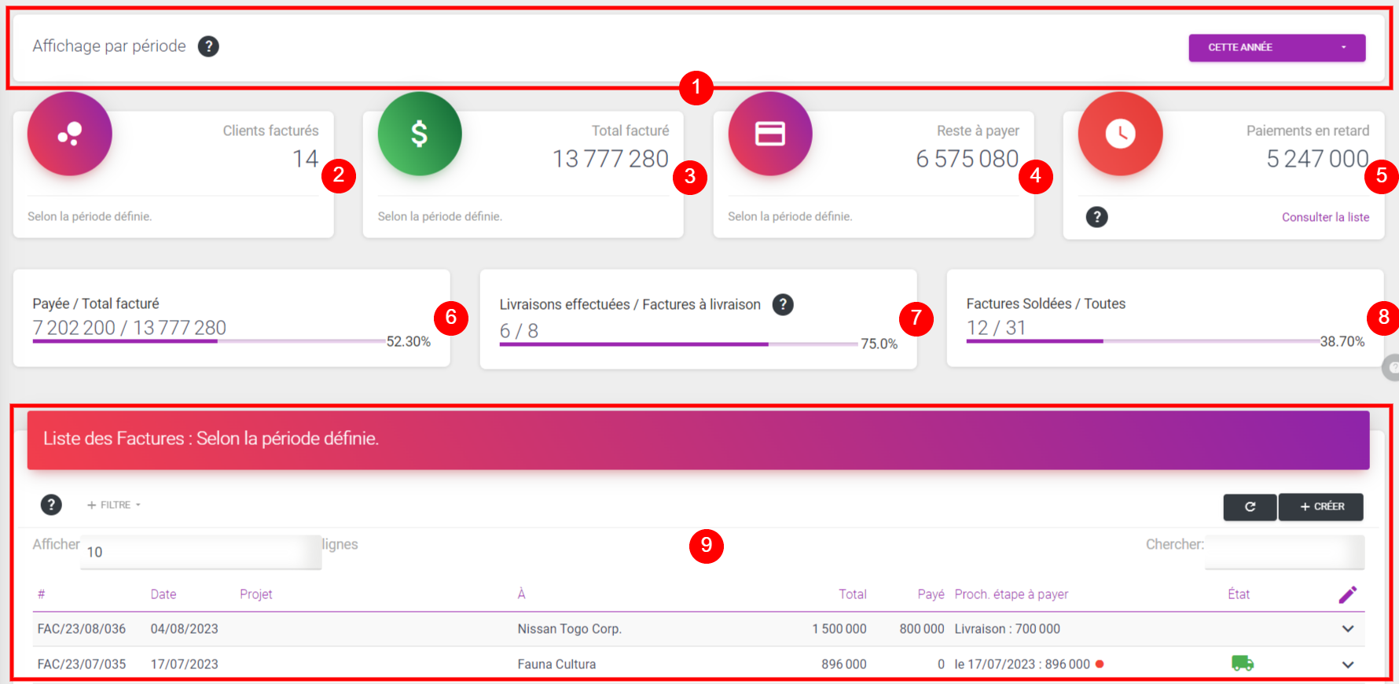
Task: Open help icon beside FILTRE
Action: click(x=51, y=505)
